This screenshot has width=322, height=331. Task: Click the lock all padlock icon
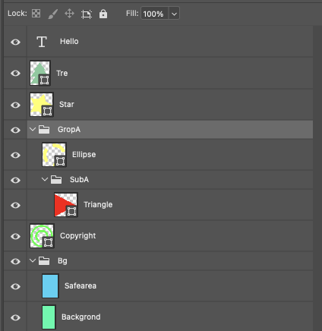pos(103,14)
